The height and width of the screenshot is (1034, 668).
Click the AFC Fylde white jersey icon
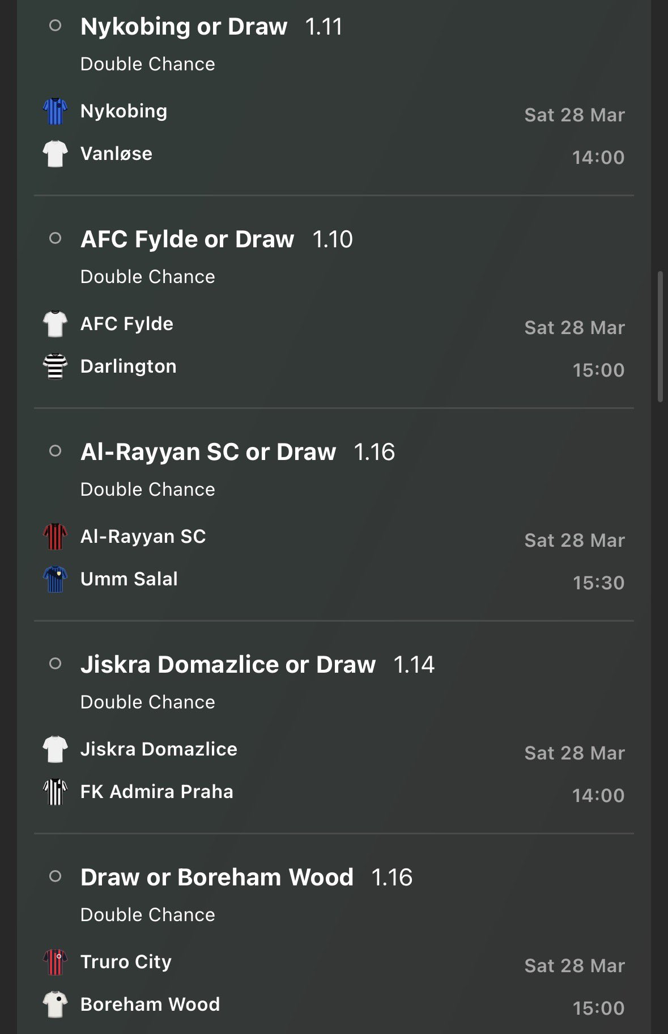click(x=56, y=324)
